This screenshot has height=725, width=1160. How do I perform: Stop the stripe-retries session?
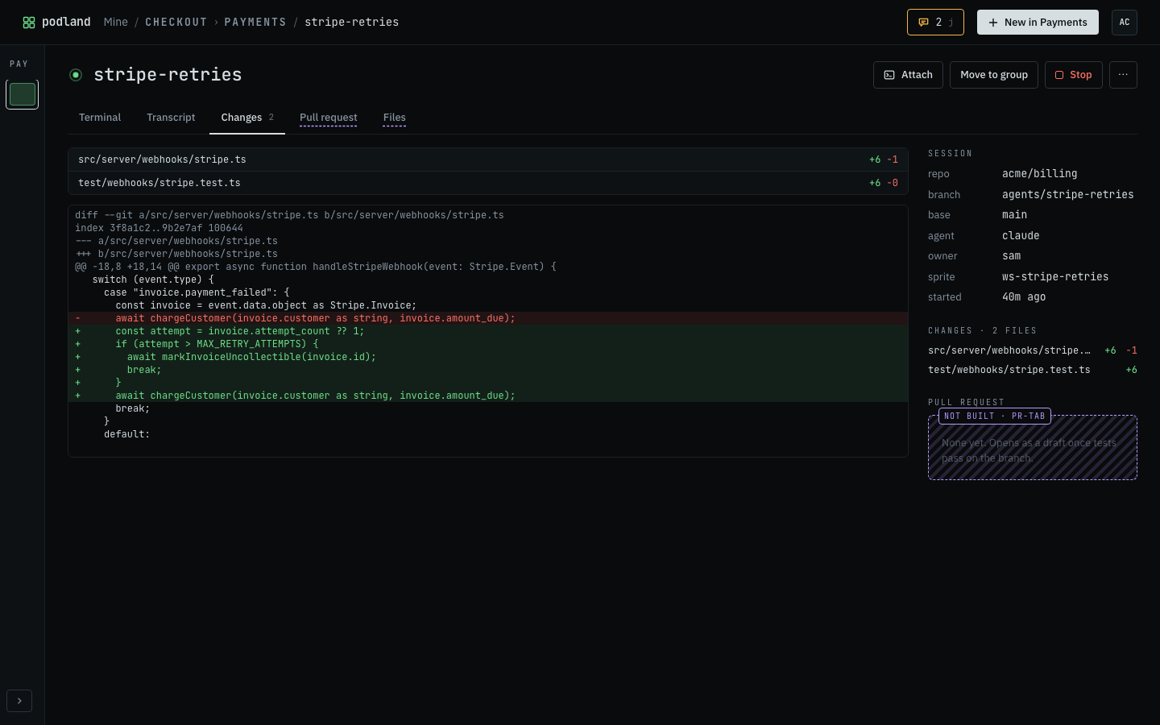pos(1073,75)
